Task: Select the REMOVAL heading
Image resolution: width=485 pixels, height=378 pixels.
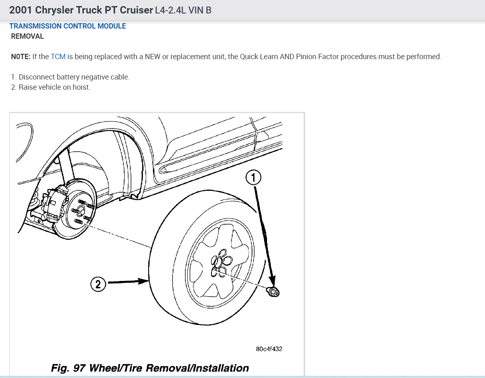Action: coord(27,36)
